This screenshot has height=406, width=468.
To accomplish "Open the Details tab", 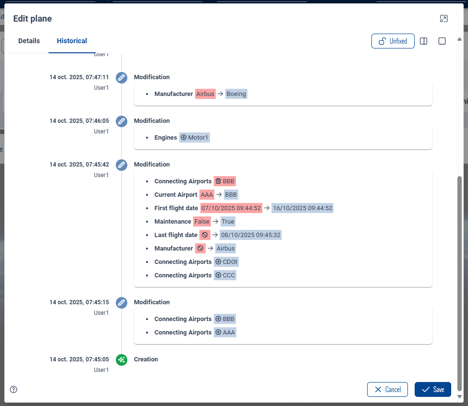I will tap(29, 41).
